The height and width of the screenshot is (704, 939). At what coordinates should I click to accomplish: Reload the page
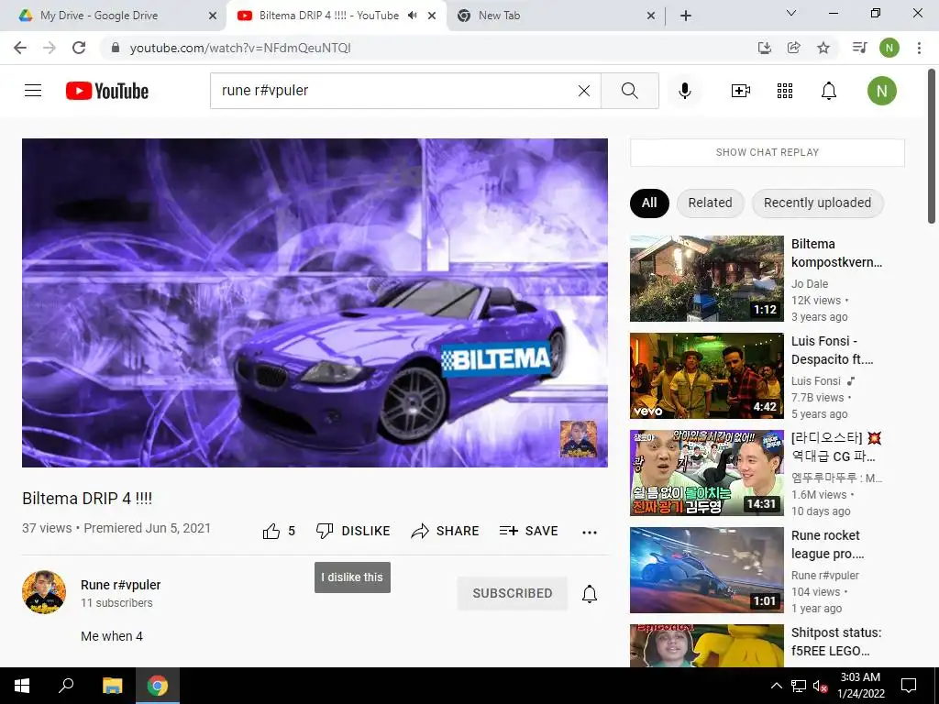79,48
